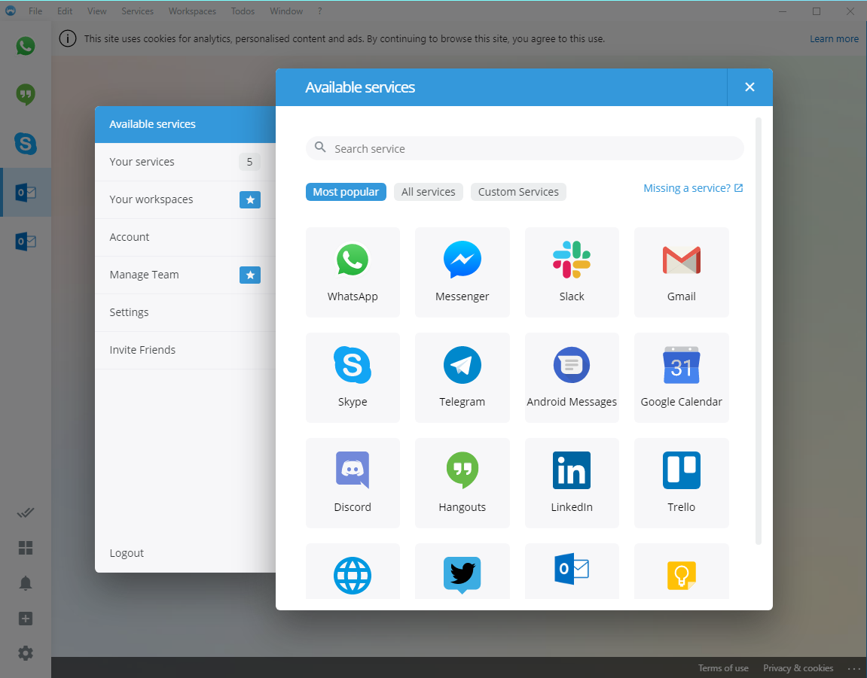Image resolution: width=867 pixels, height=678 pixels.
Task: Select the Twitter bird service card
Action: point(463,571)
